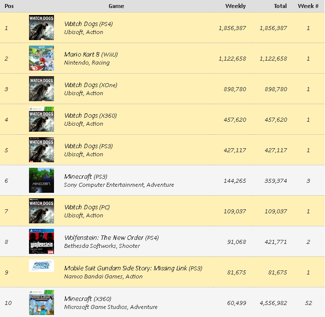The height and width of the screenshot is (317, 325).
Task: Select weekly value 91,068
Action: (x=236, y=242)
